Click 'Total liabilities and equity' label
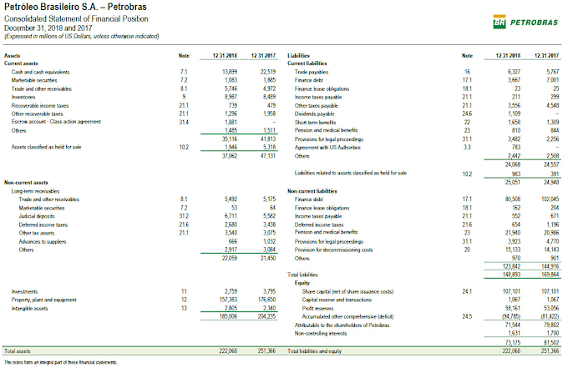This screenshot has width=568, height=368. tap(314, 351)
